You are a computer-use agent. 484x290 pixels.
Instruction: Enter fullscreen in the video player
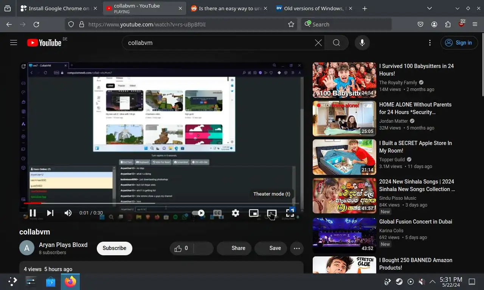pyautogui.click(x=290, y=213)
